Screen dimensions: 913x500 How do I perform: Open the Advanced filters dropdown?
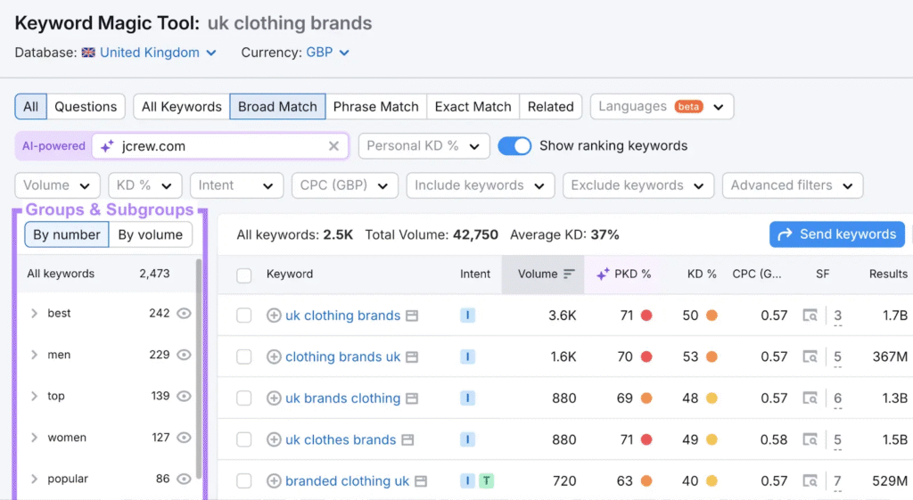pos(793,185)
